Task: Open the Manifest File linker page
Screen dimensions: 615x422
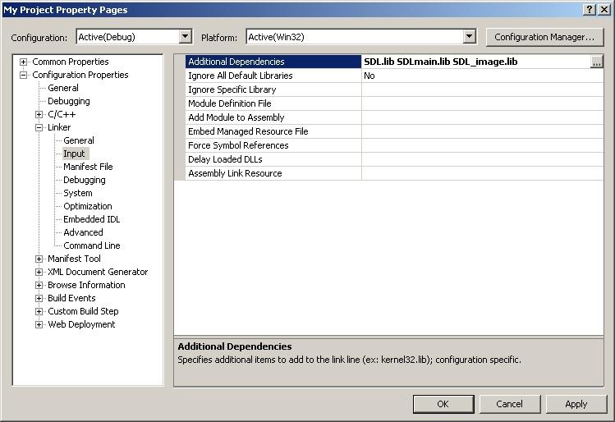Action: coord(88,167)
